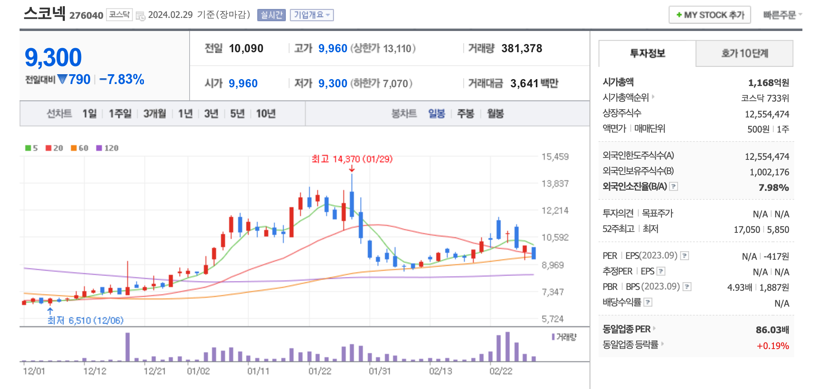Click the clock icon beside the 2024.02.29 date

[140, 15]
